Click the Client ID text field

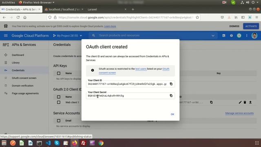(127, 84)
